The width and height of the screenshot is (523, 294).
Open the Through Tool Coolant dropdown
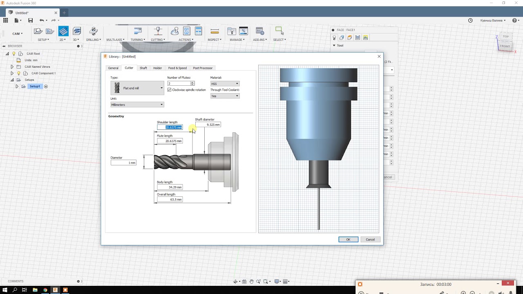click(225, 96)
